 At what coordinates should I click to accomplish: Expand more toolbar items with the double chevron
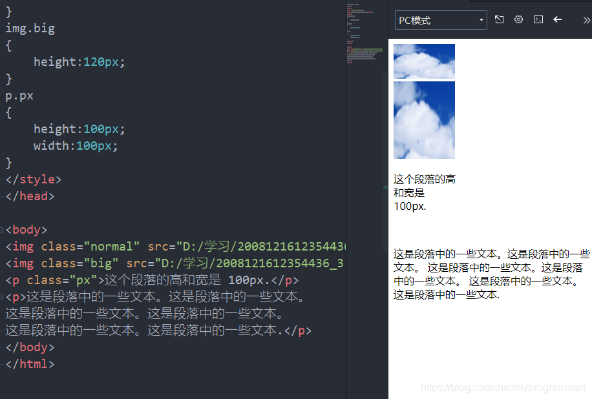coord(586,21)
